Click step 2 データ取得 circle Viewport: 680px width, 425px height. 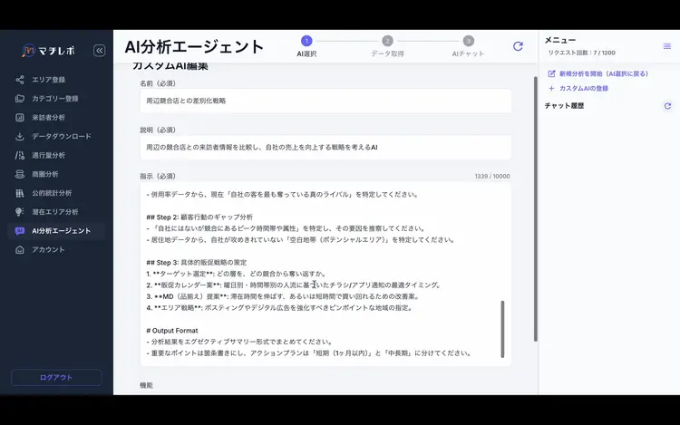pyautogui.click(x=387, y=41)
